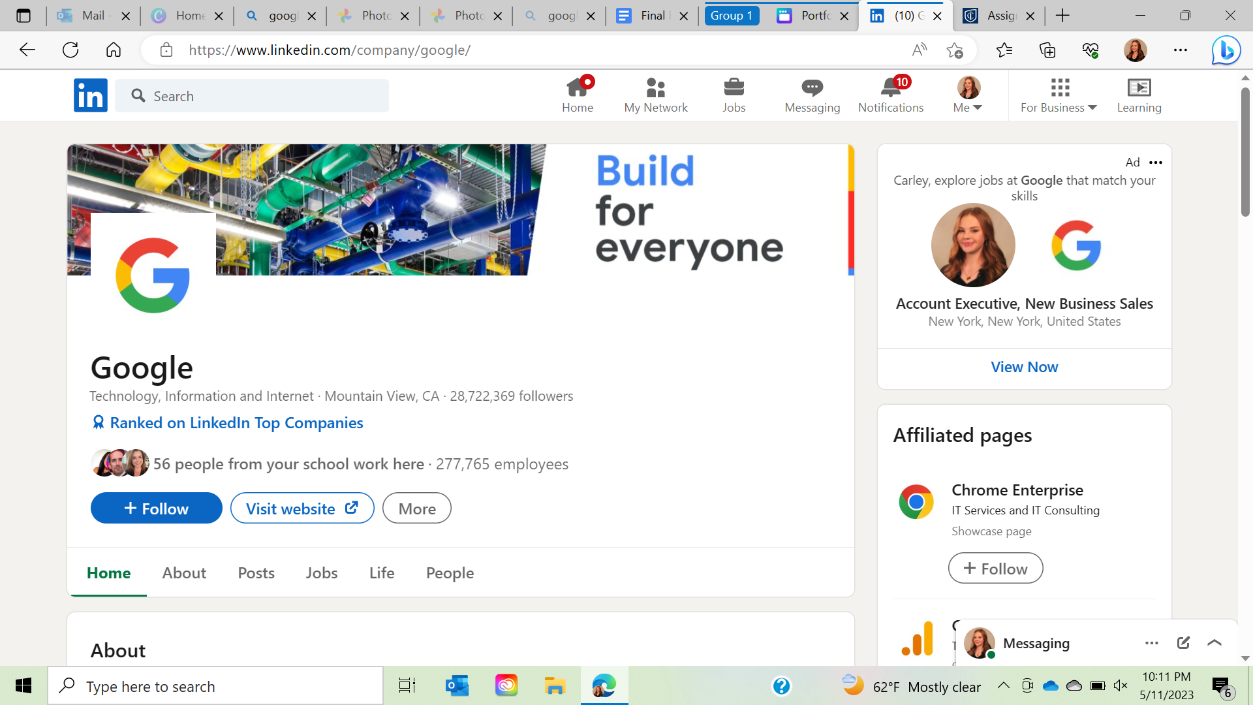Expand the For Business grid menu
Viewport: 1253px width, 705px height.
(x=1059, y=95)
